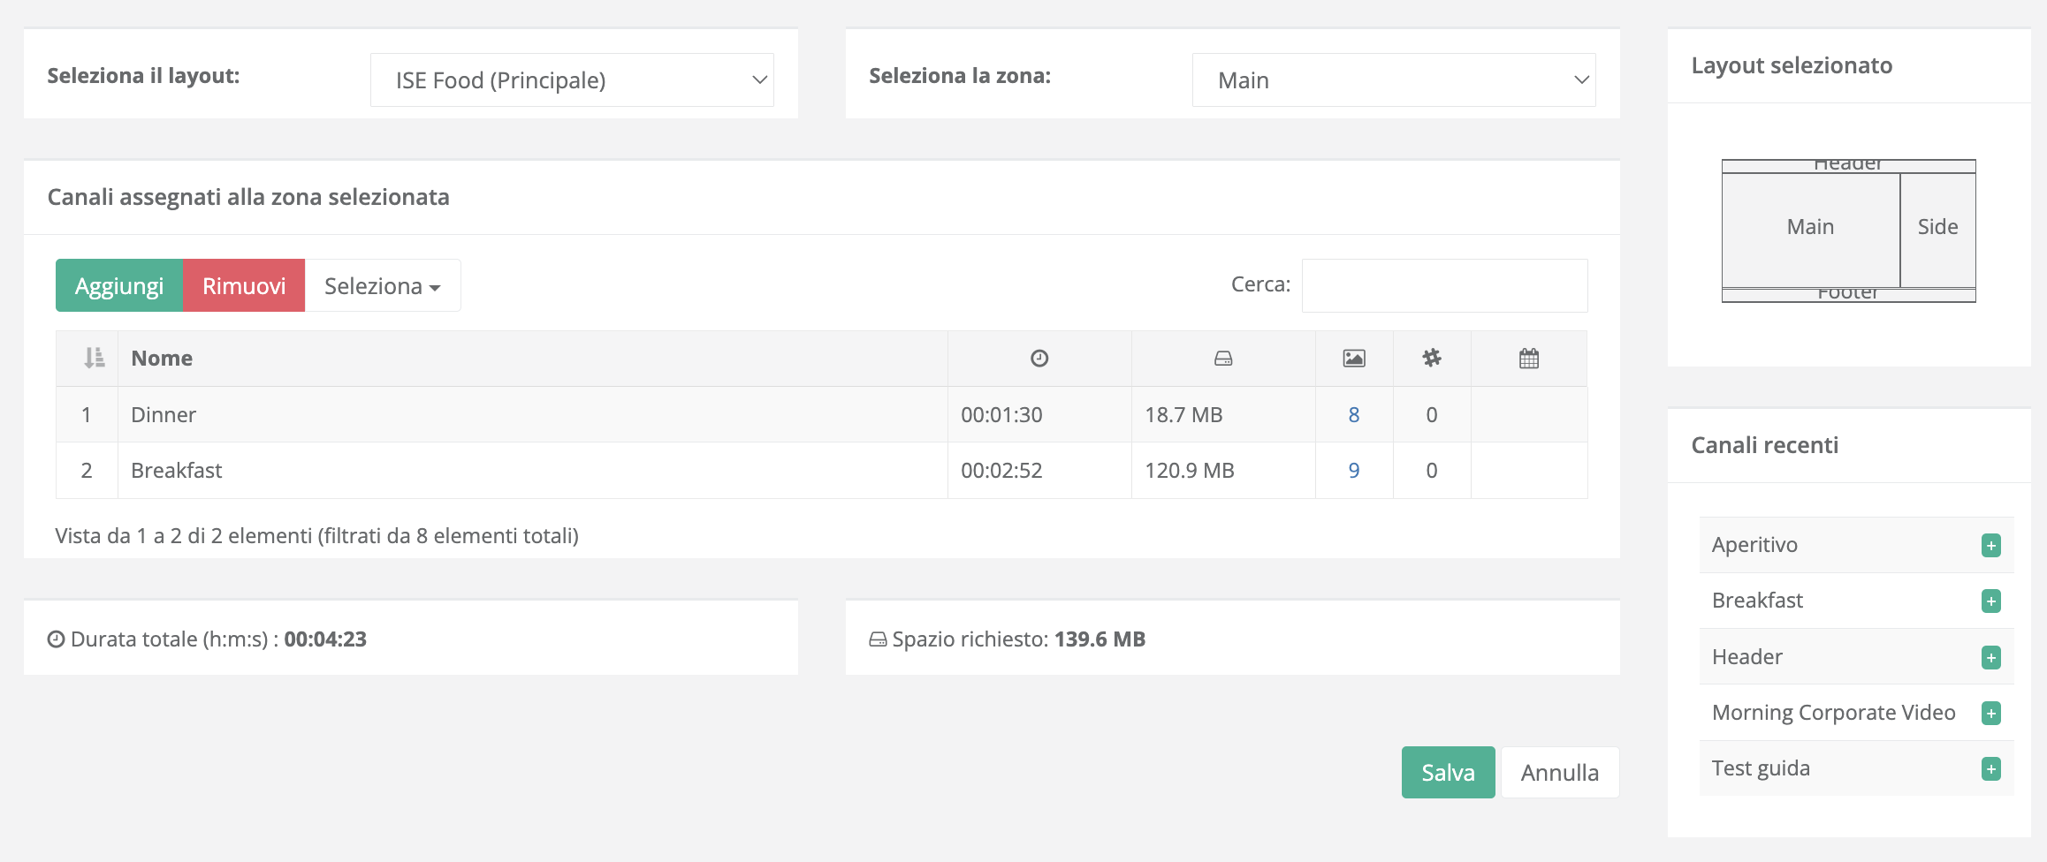The width and height of the screenshot is (2047, 862).
Task: Click the gear settings column icon
Action: pyautogui.click(x=1432, y=358)
